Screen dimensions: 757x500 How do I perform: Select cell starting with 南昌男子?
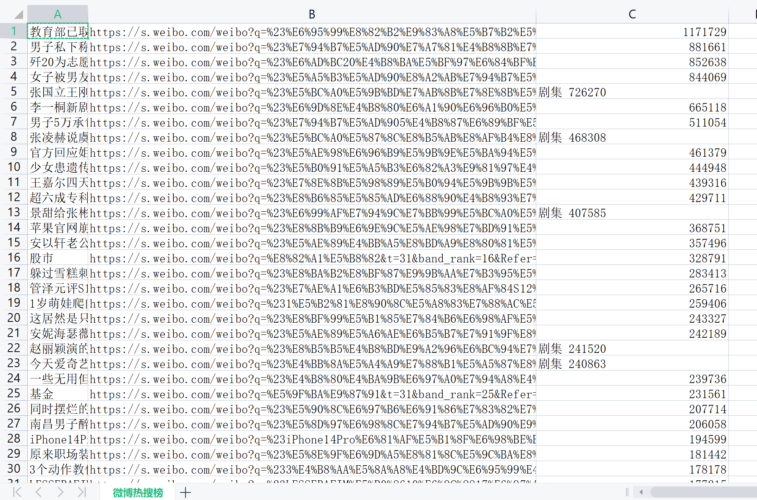point(58,424)
